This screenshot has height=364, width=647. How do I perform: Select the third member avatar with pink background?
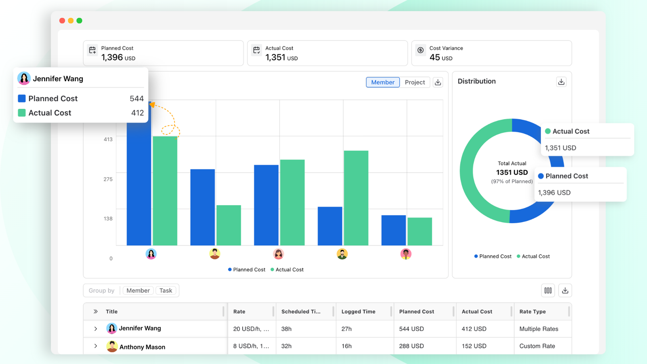click(x=278, y=254)
